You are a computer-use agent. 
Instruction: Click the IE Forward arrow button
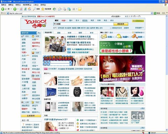point(15,9)
